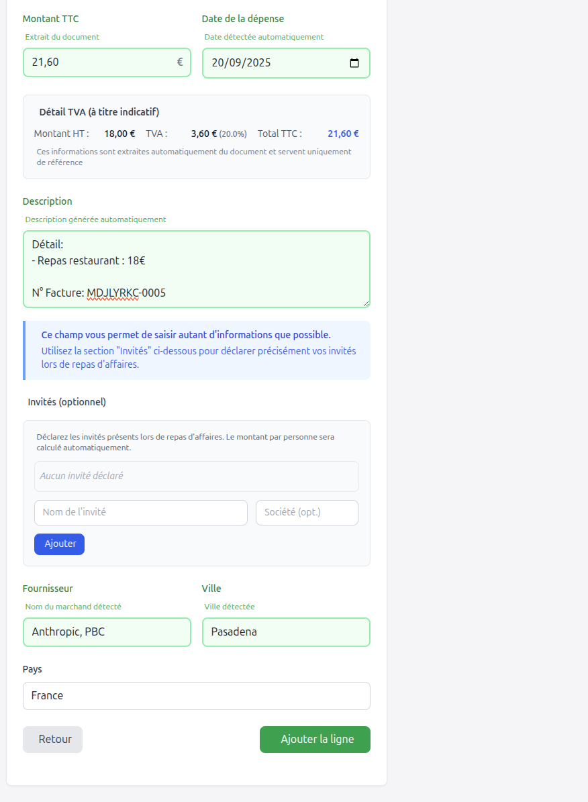Open the calendar picker icon in date field

(354, 63)
